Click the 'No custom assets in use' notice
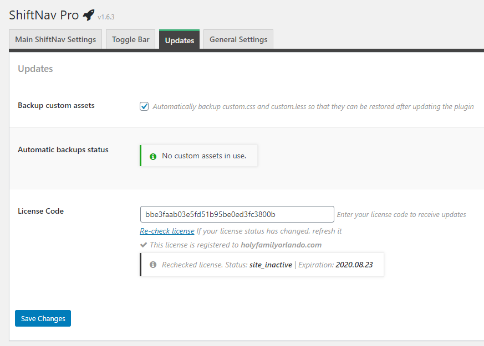The height and width of the screenshot is (346, 484). (x=203, y=156)
